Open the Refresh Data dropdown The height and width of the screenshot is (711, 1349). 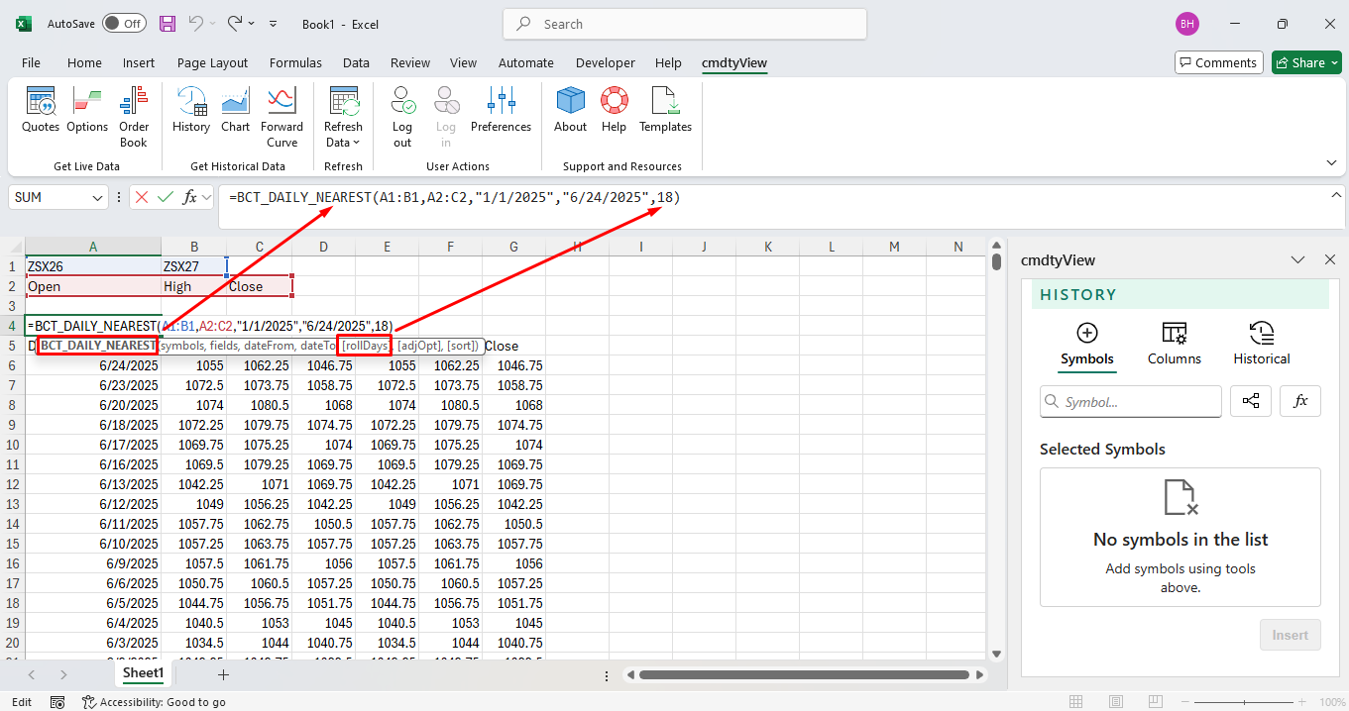343,117
